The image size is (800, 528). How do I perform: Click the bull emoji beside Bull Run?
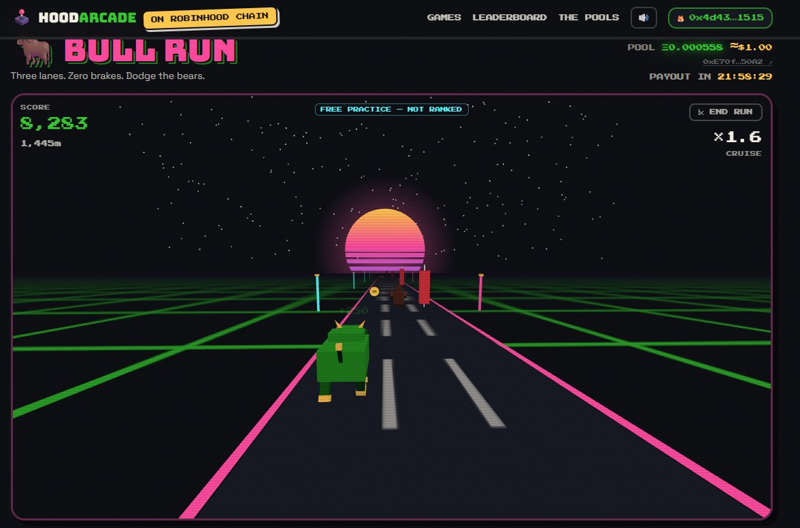(34, 52)
